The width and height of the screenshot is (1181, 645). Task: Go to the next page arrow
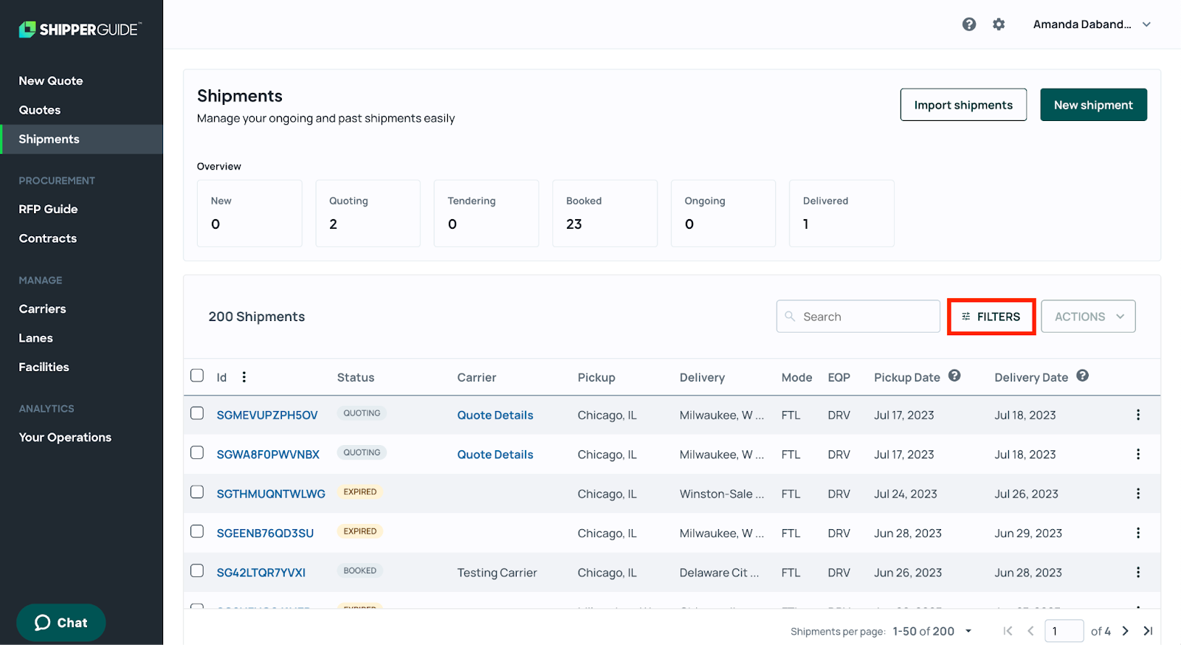[x=1125, y=631]
